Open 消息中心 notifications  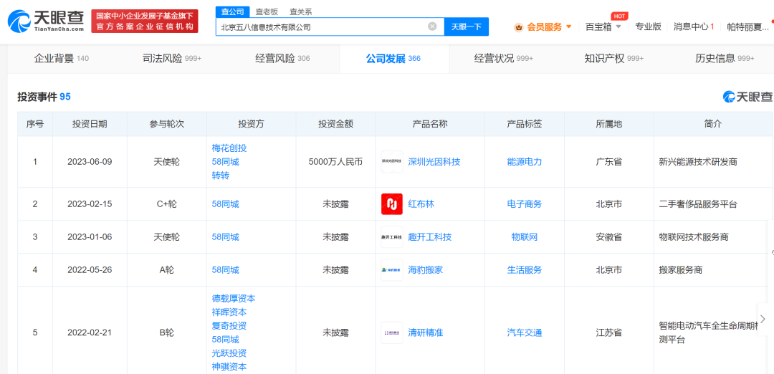click(693, 27)
